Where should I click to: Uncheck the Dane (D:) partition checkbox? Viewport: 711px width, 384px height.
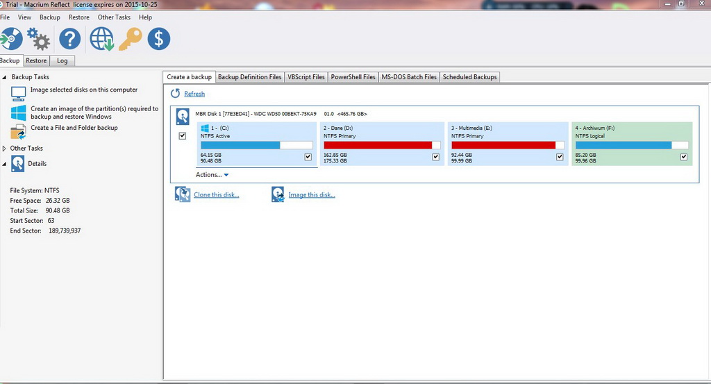click(436, 157)
